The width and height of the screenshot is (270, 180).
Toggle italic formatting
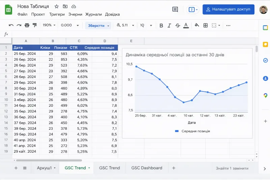coord(169,25)
